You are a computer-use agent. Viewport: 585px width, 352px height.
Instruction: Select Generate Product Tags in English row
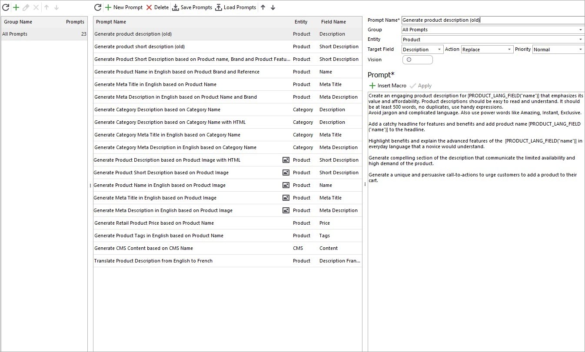pyautogui.click(x=227, y=236)
